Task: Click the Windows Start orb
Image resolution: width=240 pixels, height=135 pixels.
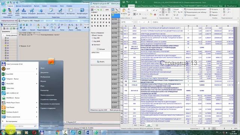Action: point(3,132)
